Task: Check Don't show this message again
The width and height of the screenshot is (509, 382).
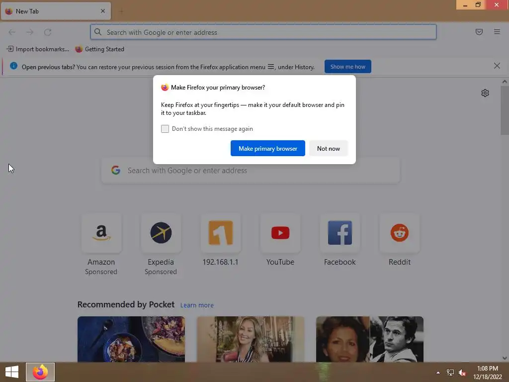Action: pyautogui.click(x=165, y=129)
